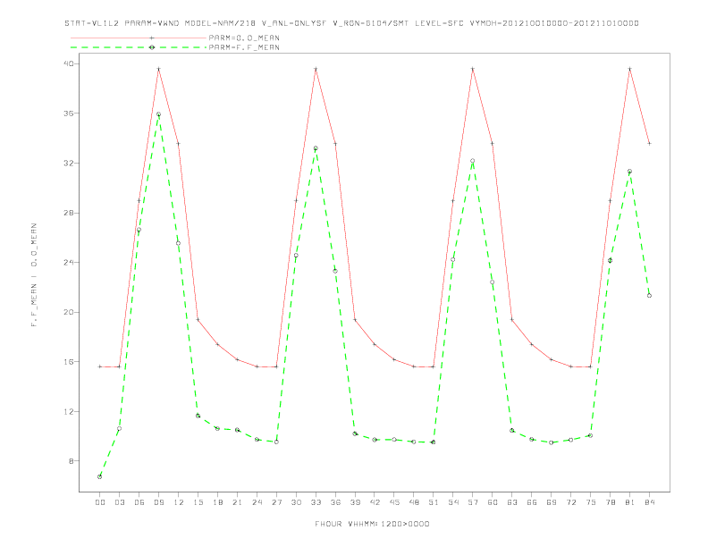Viewport: 708px width, 547px height.
Task: Click the x-axis tick label 72
Action: (x=570, y=502)
